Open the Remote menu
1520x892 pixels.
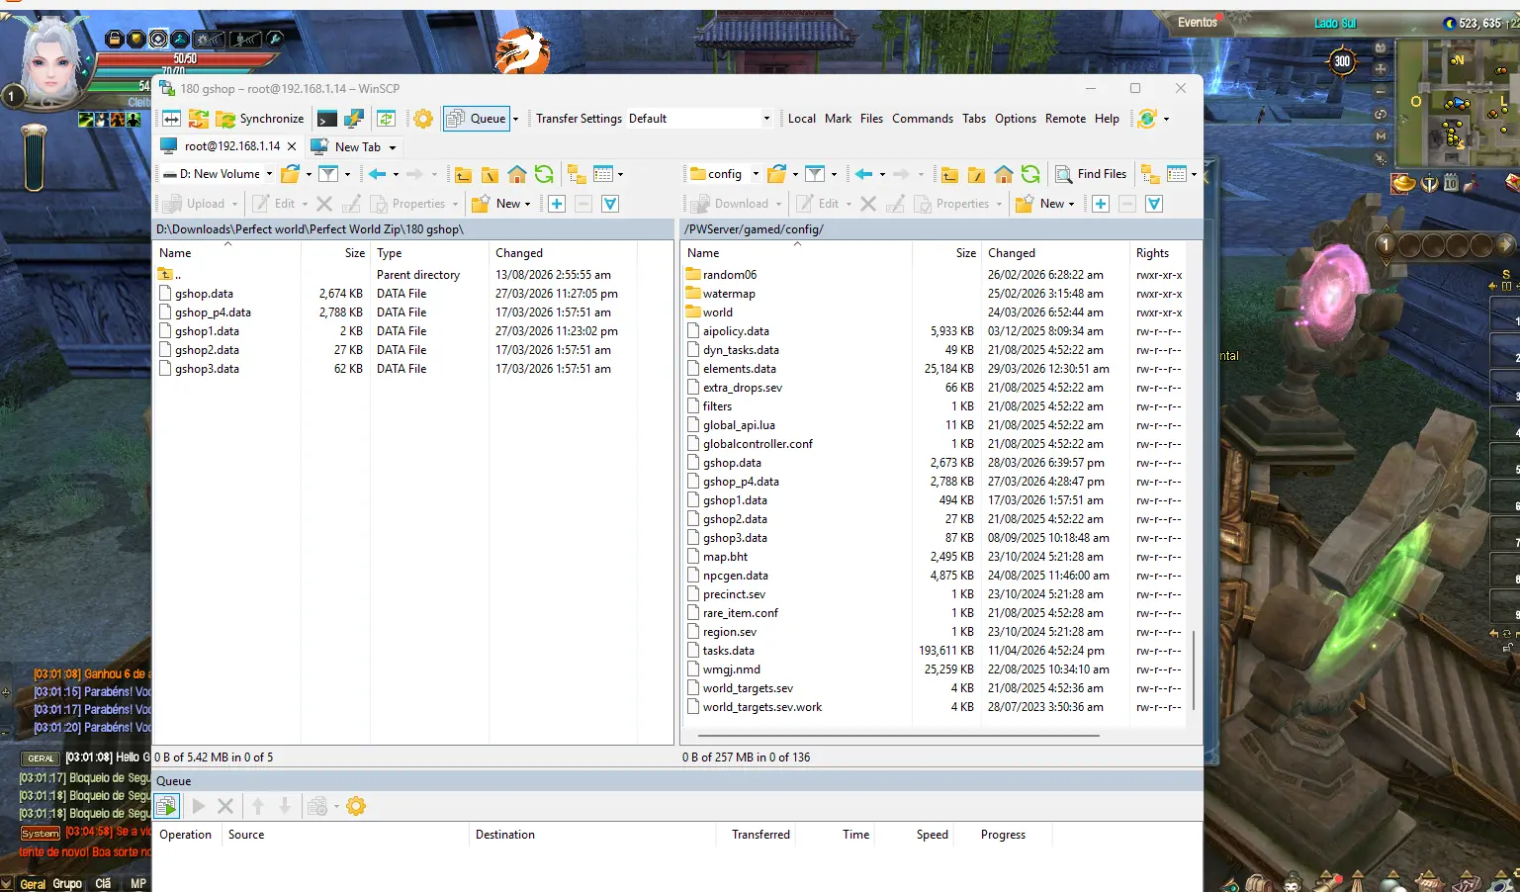(x=1065, y=119)
